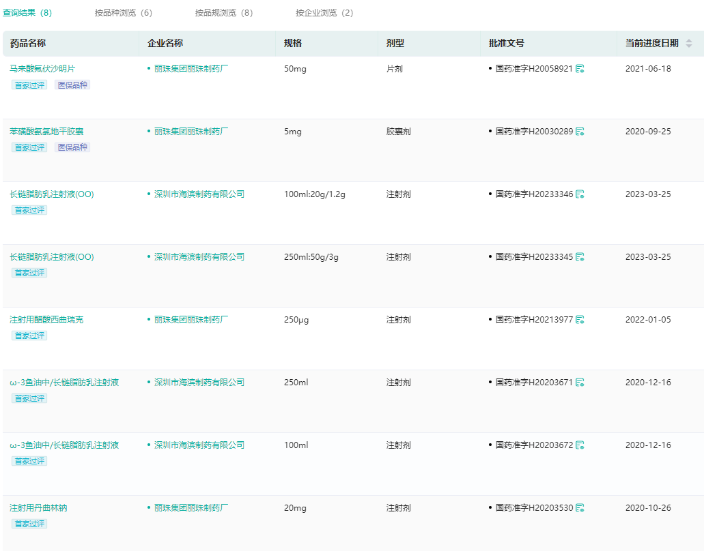Image resolution: width=704 pixels, height=551 pixels.
Task: Click the 批准文号 column header
Action: point(506,44)
